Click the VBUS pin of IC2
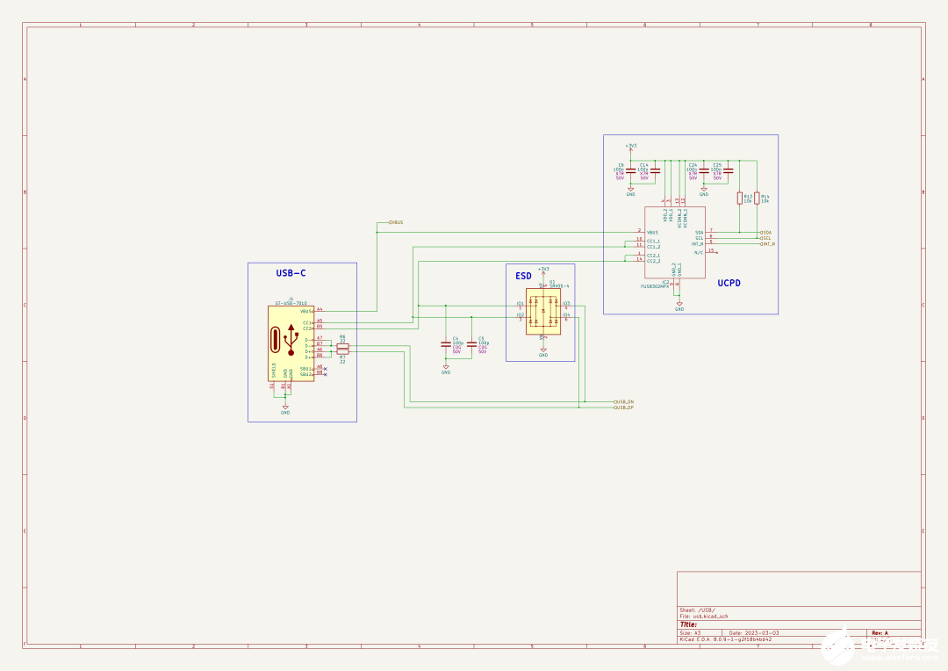This screenshot has width=948, height=671. coord(640,232)
